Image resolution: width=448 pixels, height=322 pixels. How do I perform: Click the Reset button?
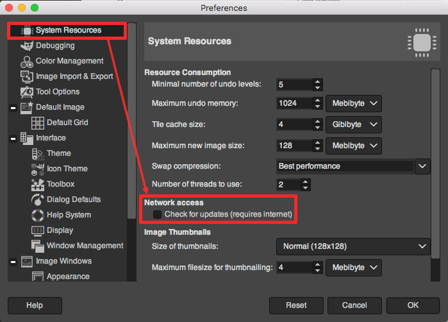tap(296, 305)
